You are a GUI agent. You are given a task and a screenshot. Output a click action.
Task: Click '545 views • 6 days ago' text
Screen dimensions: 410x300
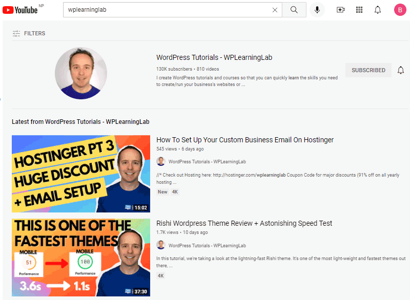tap(180, 149)
